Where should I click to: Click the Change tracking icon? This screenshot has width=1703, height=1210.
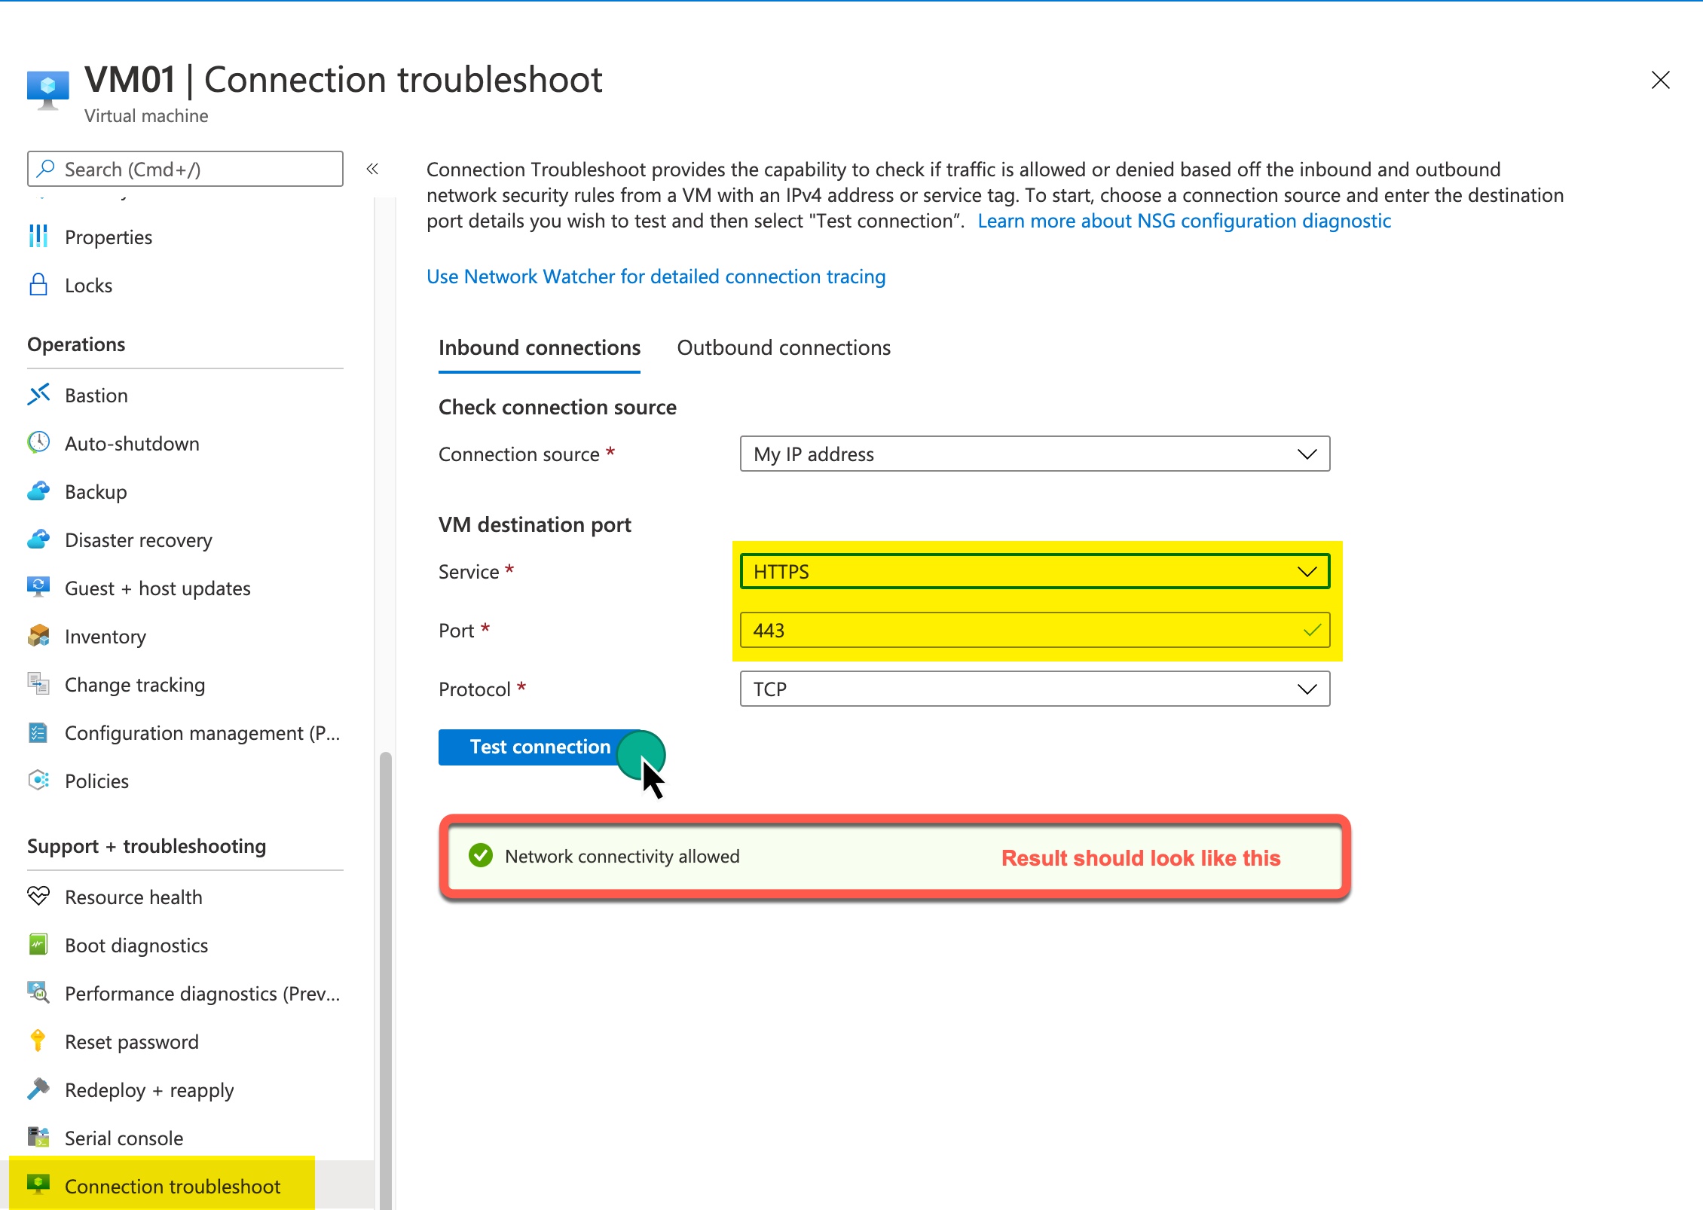tap(38, 684)
